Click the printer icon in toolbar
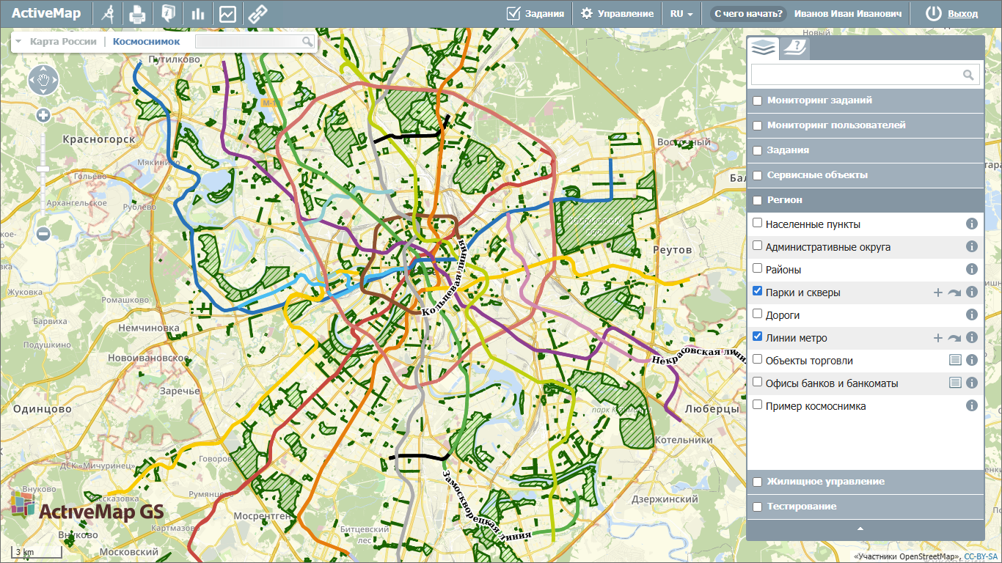The height and width of the screenshot is (563, 1002). [137, 13]
